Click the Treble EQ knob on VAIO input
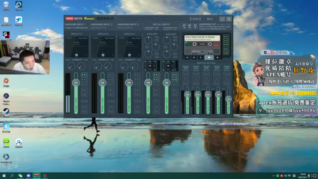 tap(148, 40)
